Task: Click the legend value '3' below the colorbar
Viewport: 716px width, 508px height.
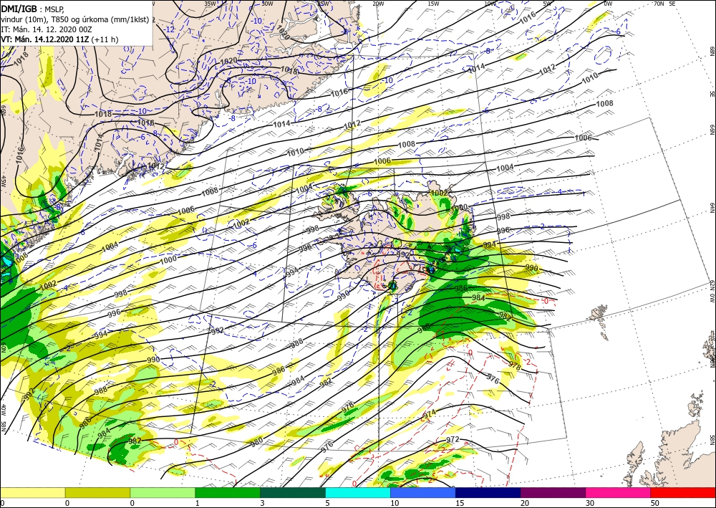Action: click(262, 503)
